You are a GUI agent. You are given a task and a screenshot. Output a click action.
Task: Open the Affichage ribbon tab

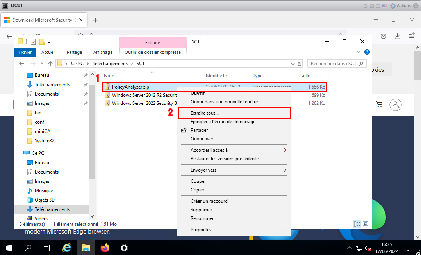click(103, 52)
